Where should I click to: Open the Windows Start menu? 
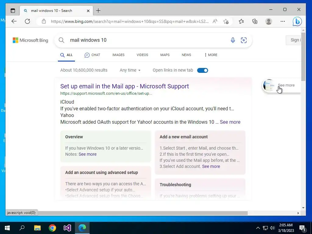coord(7,228)
